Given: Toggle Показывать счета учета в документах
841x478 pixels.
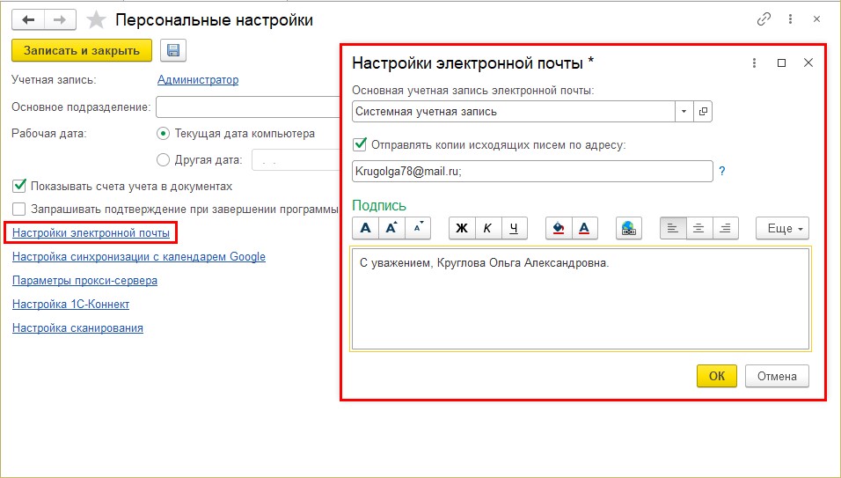Looking at the screenshot, I should [x=19, y=186].
